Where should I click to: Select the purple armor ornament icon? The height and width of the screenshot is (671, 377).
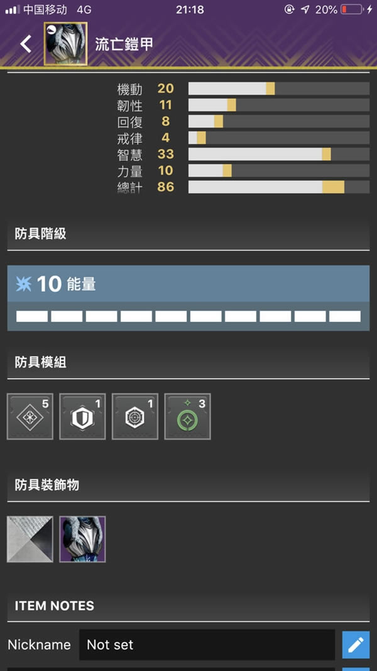pyautogui.click(x=82, y=539)
